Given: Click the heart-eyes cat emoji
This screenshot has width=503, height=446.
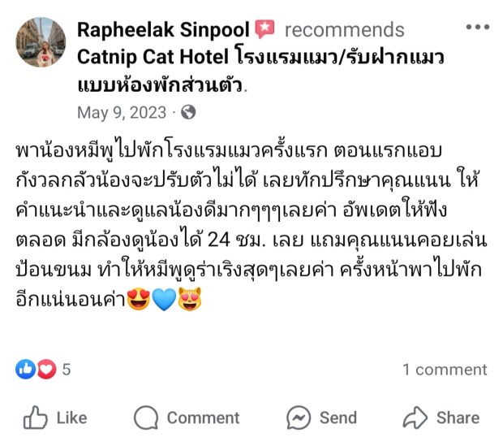Looking at the screenshot, I should [189, 301].
